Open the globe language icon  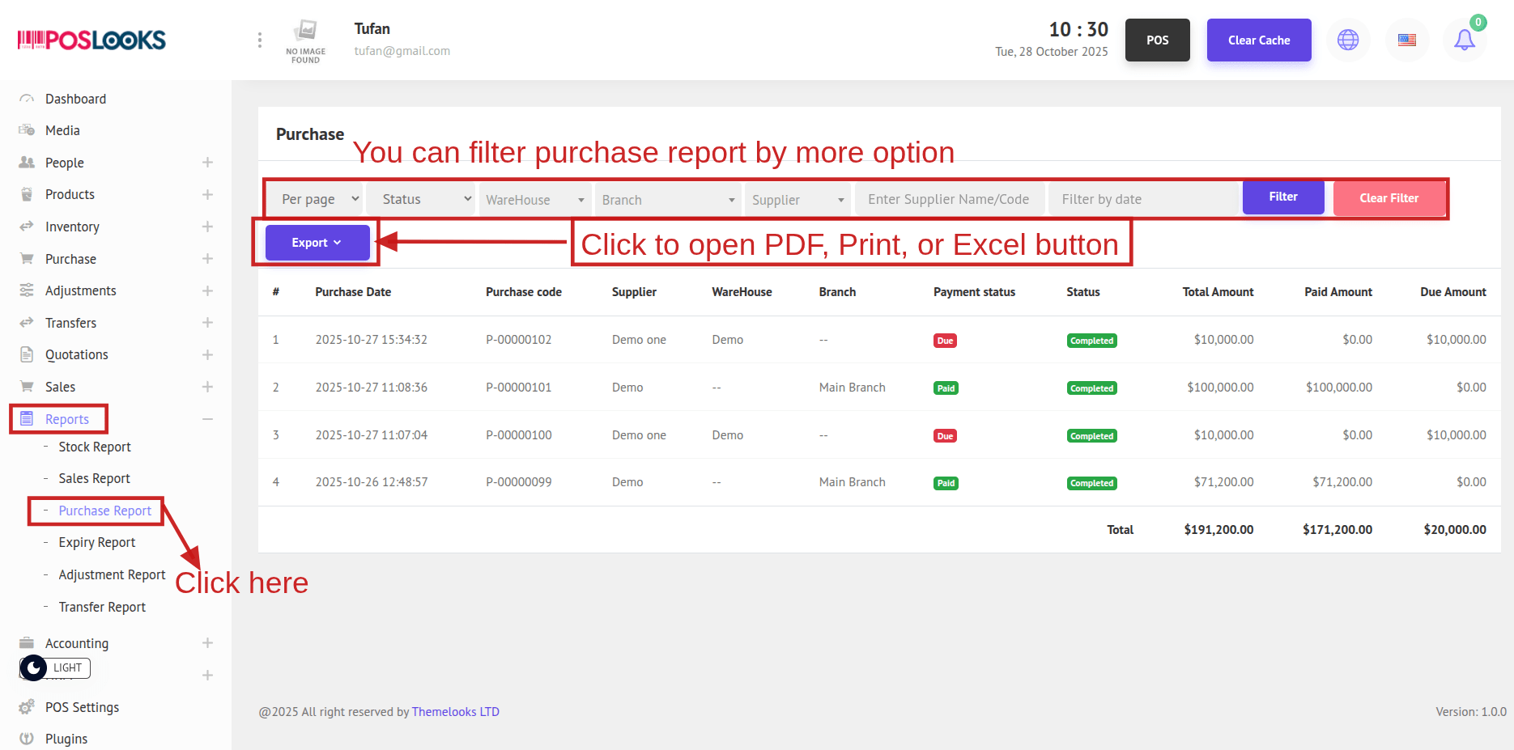[x=1348, y=40]
